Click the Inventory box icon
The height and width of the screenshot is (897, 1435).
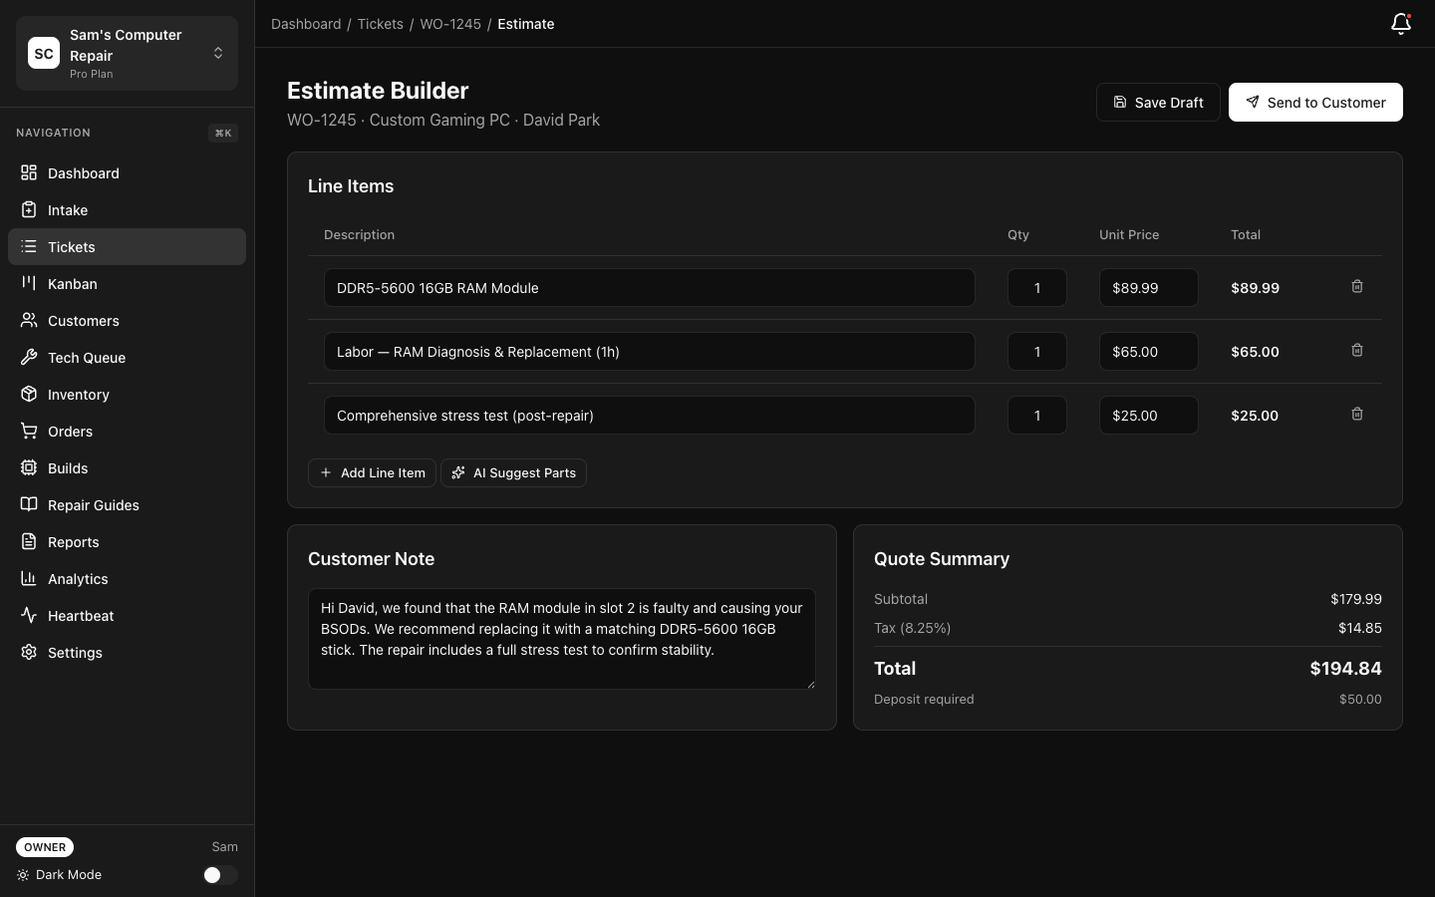(x=28, y=395)
